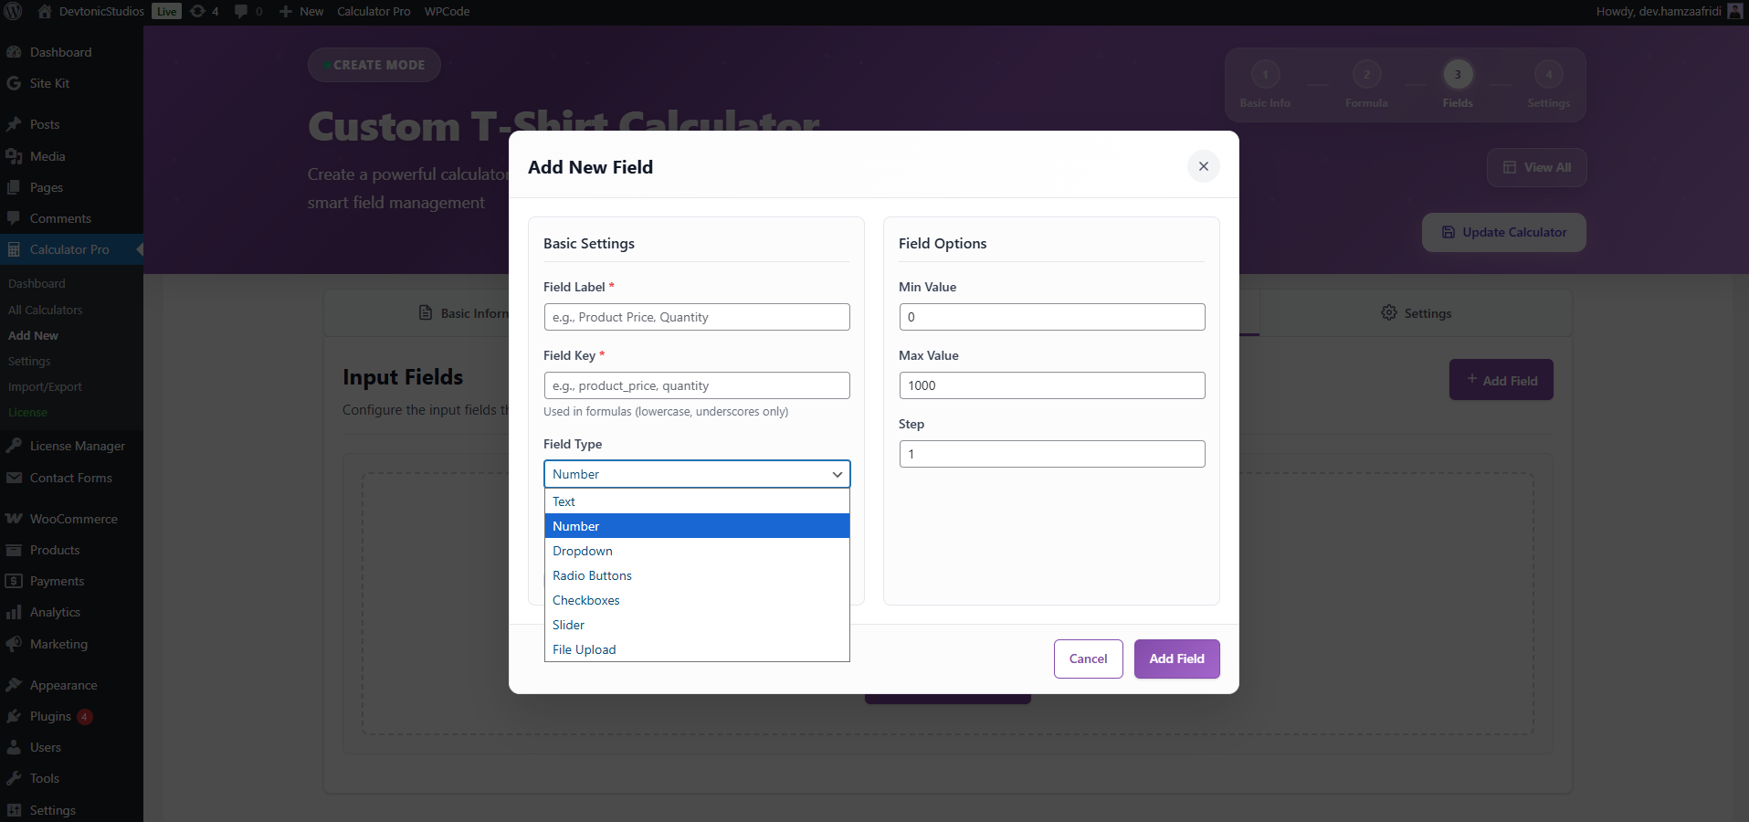The height and width of the screenshot is (822, 1749).
Task: Open the Field Type dropdown
Action: pyautogui.click(x=696, y=474)
